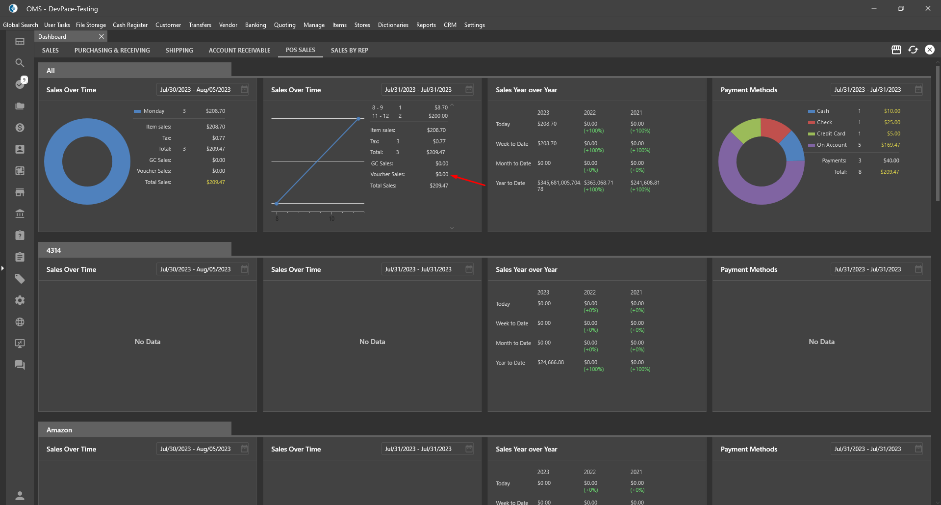Click the blue Cash legend color swatch
Image resolution: width=941 pixels, height=505 pixels.
pos(812,111)
